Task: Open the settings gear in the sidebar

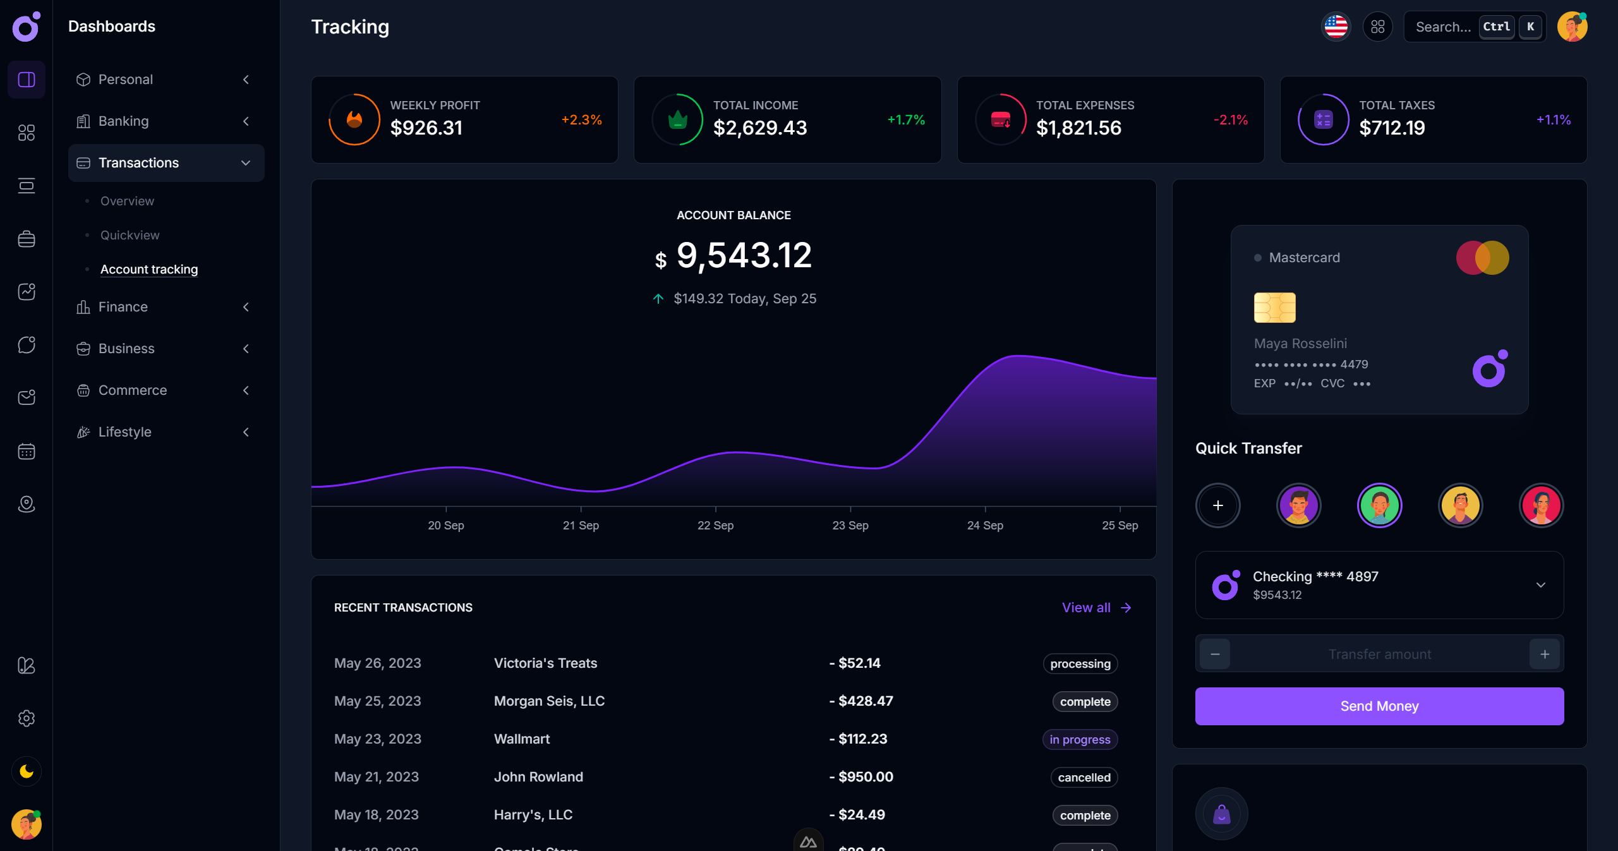Action: coord(27,718)
